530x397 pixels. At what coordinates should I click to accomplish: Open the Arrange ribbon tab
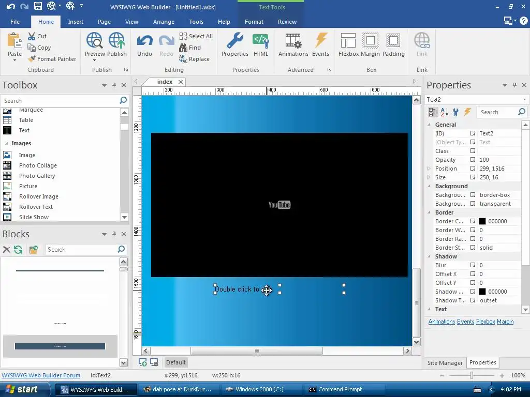tap(164, 22)
